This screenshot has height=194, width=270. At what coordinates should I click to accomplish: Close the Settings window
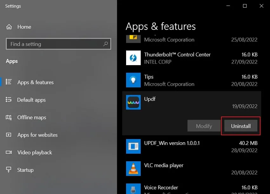tap(261, 6)
